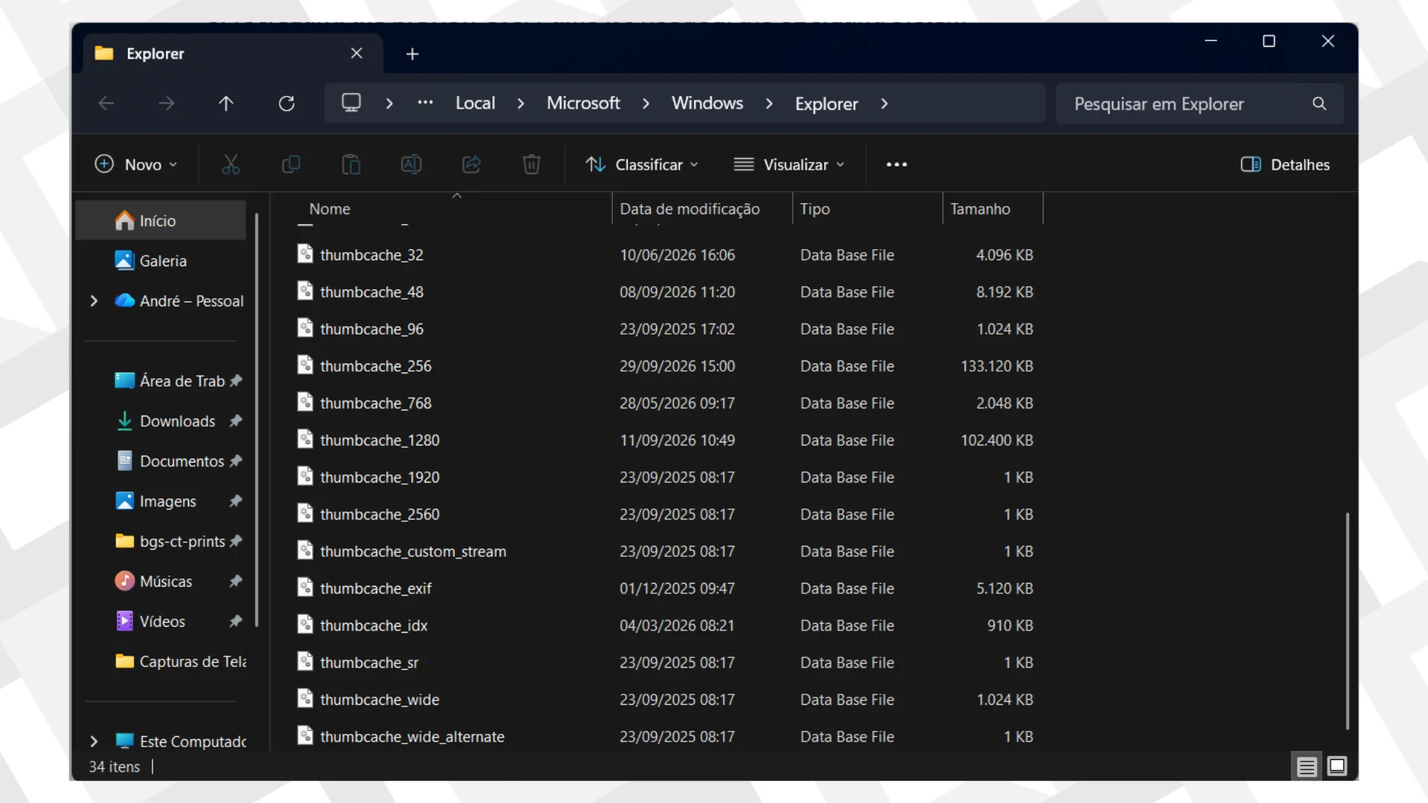Go to Local in breadcrumb path
This screenshot has height=803, width=1428.
click(475, 103)
